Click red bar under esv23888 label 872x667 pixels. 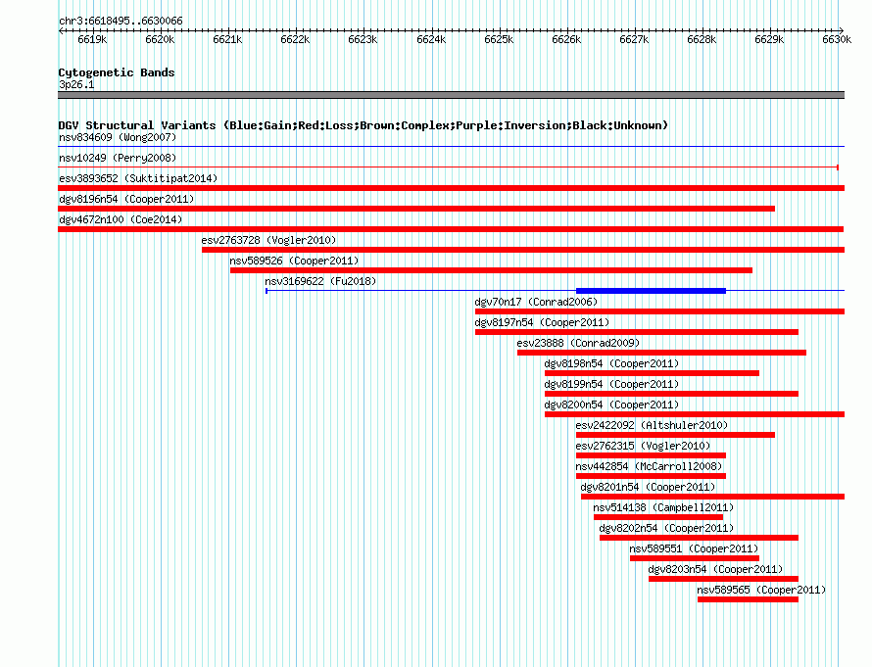[661, 353]
